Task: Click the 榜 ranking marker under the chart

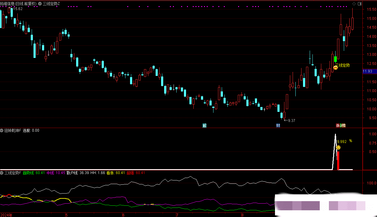Action: pyautogui.click(x=344, y=125)
